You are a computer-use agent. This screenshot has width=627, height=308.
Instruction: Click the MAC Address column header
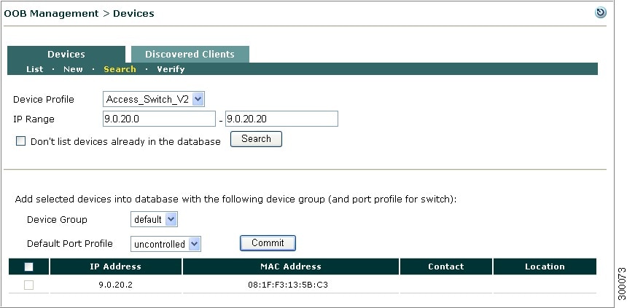tap(291, 266)
